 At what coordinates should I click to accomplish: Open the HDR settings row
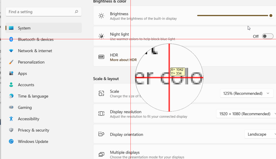pyautogui.click(x=185, y=57)
